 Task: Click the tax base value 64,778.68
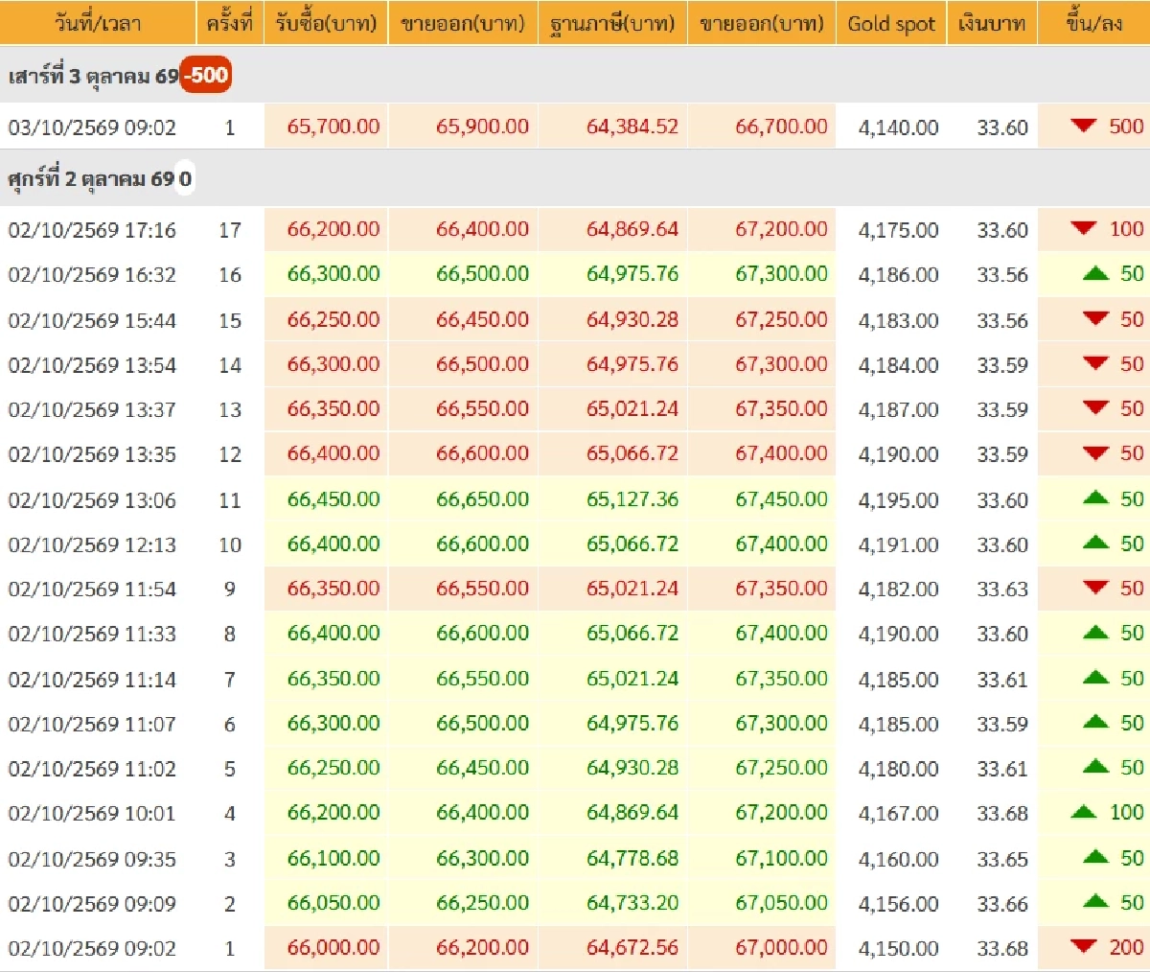(x=632, y=858)
